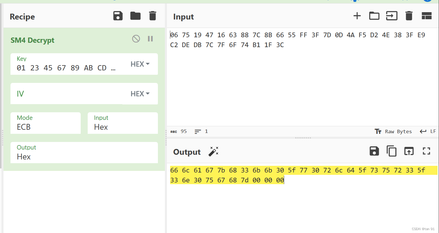Save output to file
This screenshot has width=439, height=233.
tap(374, 151)
